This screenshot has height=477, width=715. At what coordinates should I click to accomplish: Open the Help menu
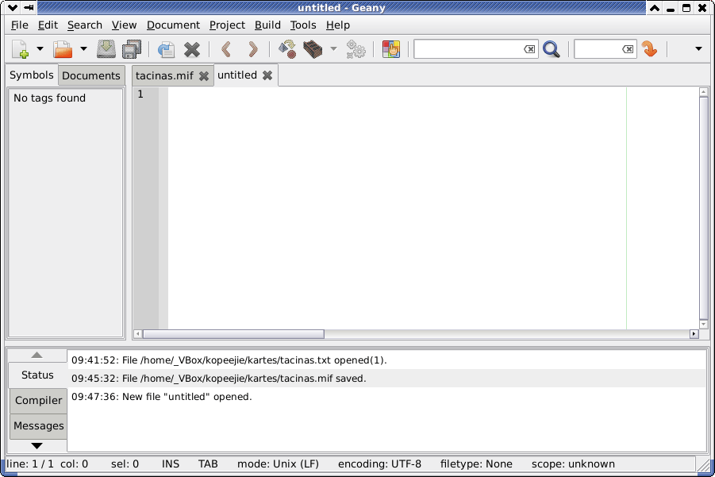338,25
